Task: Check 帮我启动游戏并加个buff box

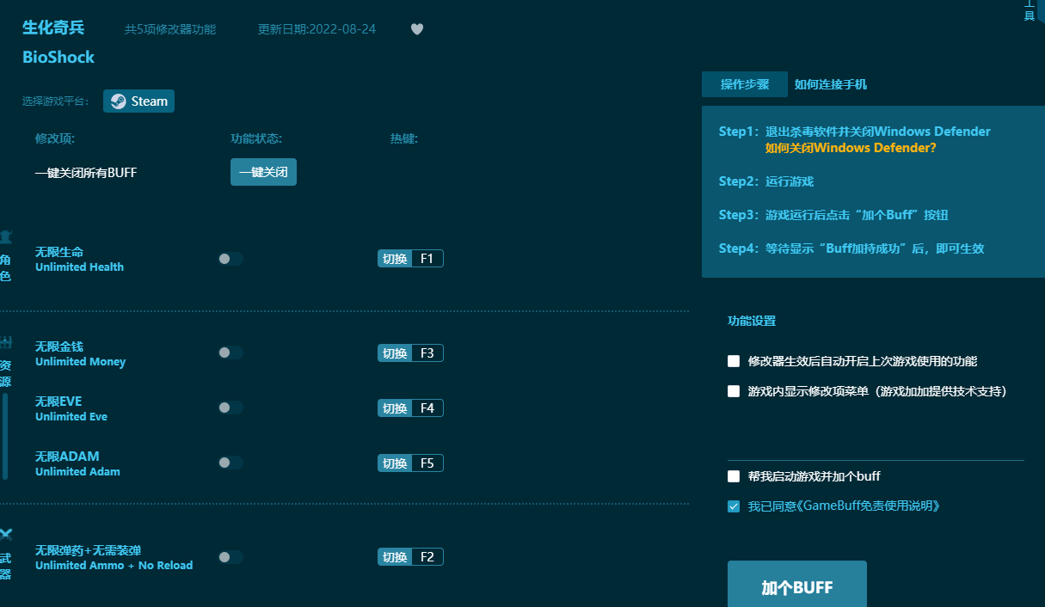Action: point(734,475)
